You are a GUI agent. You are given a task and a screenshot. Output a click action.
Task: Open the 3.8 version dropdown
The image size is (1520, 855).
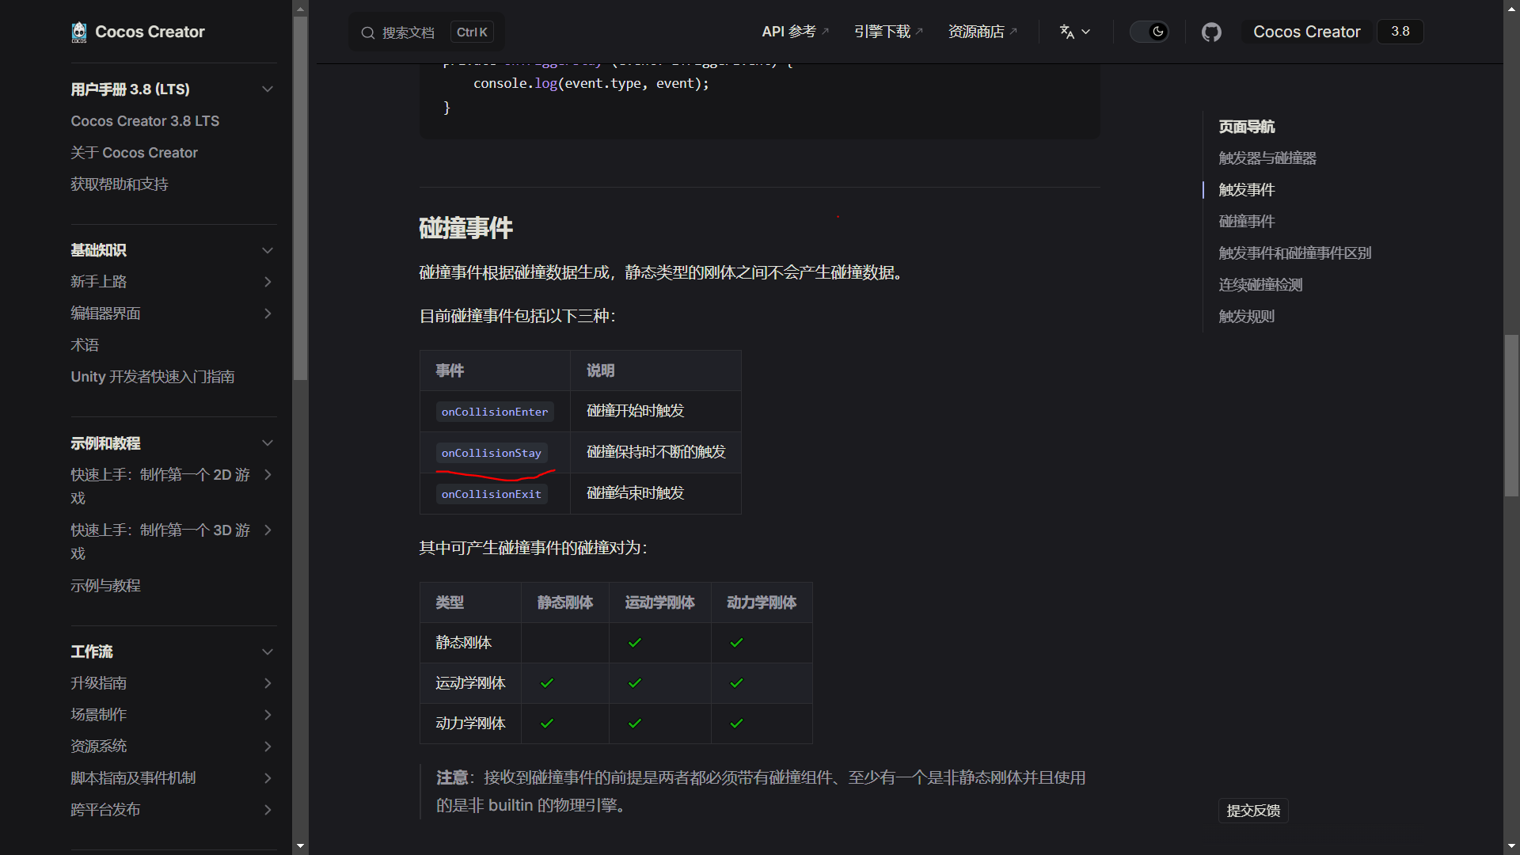coord(1400,32)
